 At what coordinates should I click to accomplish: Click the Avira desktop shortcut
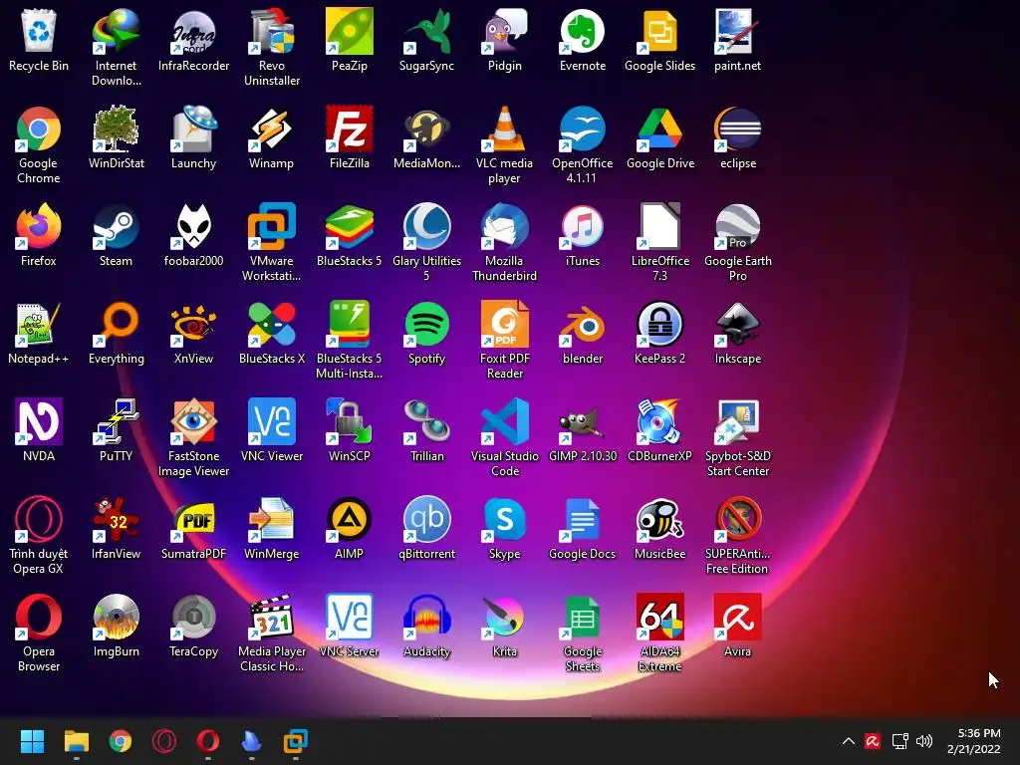tap(738, 617)
